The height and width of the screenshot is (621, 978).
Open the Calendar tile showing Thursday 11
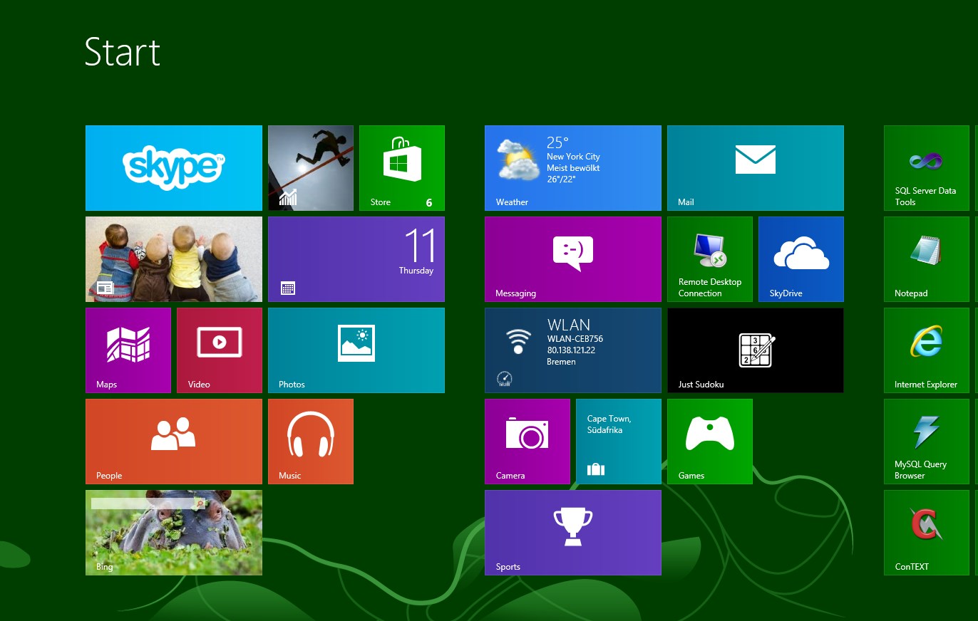pyautogui.click(x=356, y=259)
